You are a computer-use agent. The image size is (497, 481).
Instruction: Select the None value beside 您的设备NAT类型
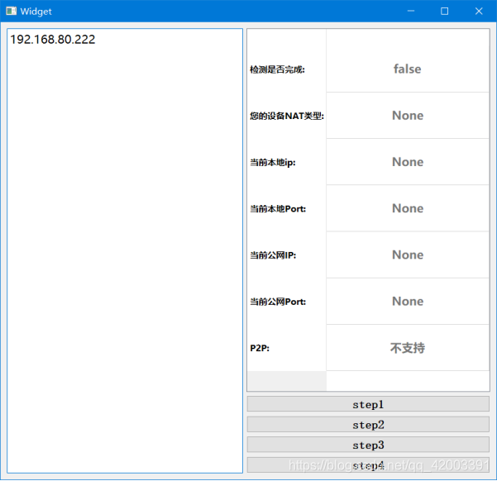click(408, 116)
